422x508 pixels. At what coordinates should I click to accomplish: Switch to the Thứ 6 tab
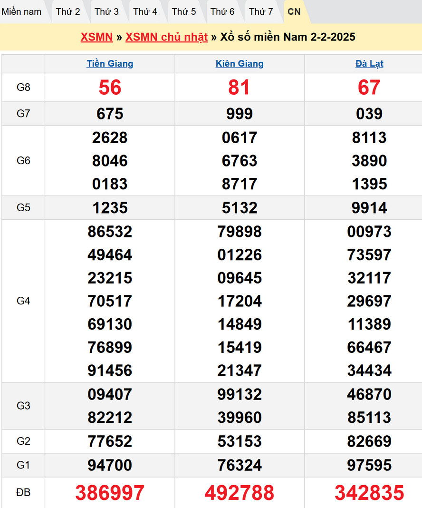click(222, 12)
